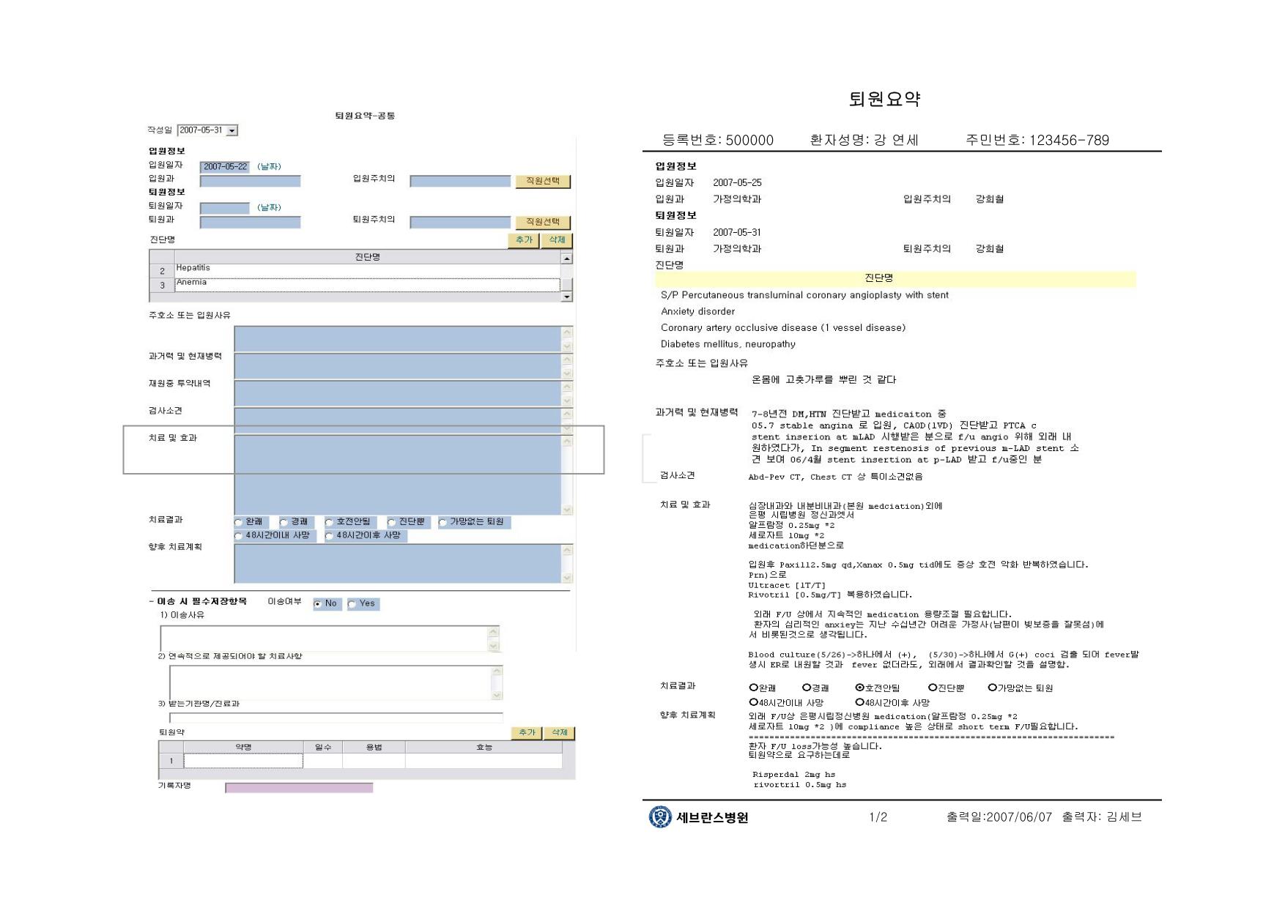1285x908 pixels.
Task: Select the 진단뿐 radio button in form
Action: tap(392, 522)
